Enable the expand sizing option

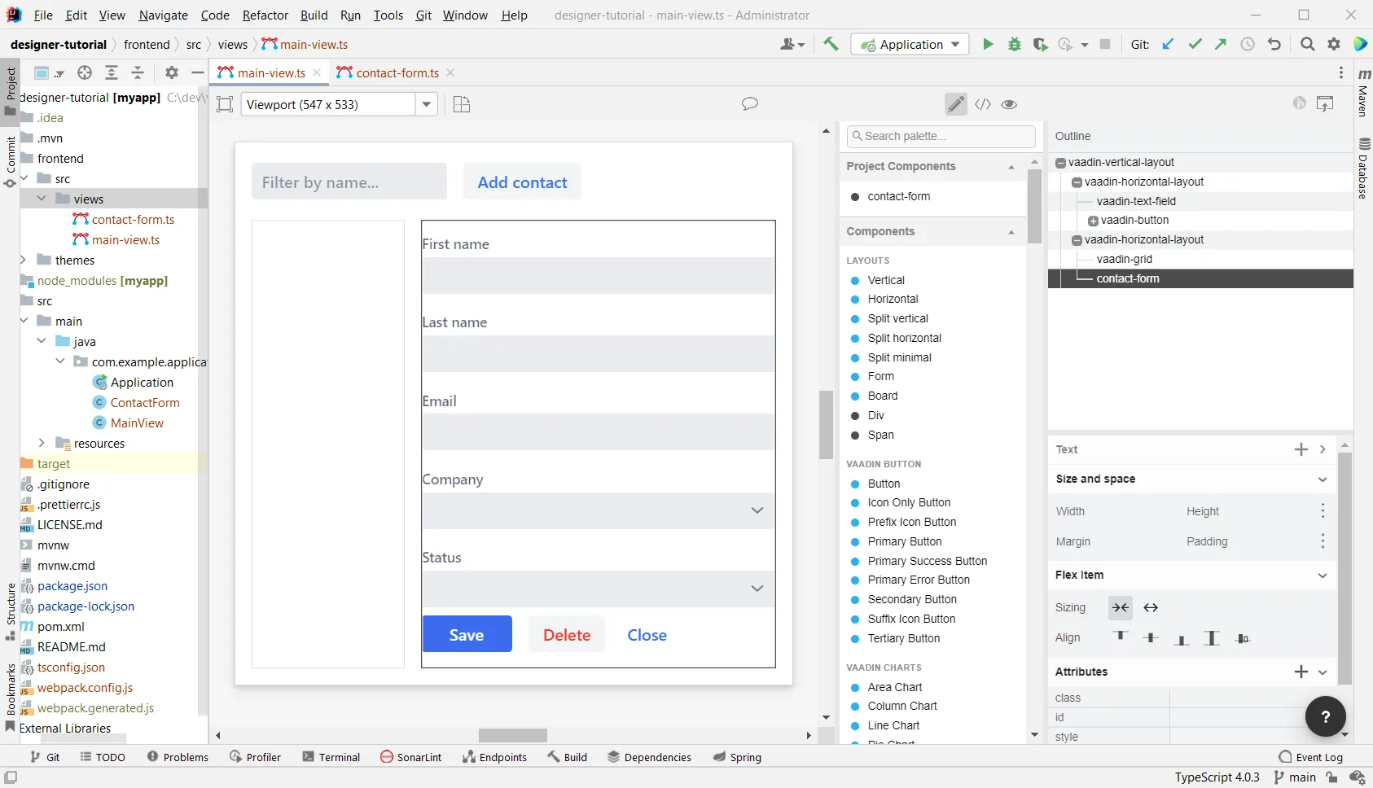pyautogui.click(x=1151, y=608)
